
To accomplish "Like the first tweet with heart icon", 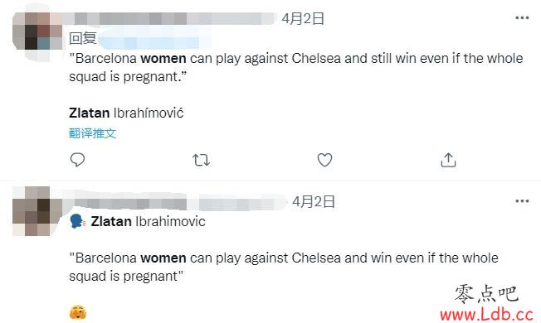I will click(324, 160).
